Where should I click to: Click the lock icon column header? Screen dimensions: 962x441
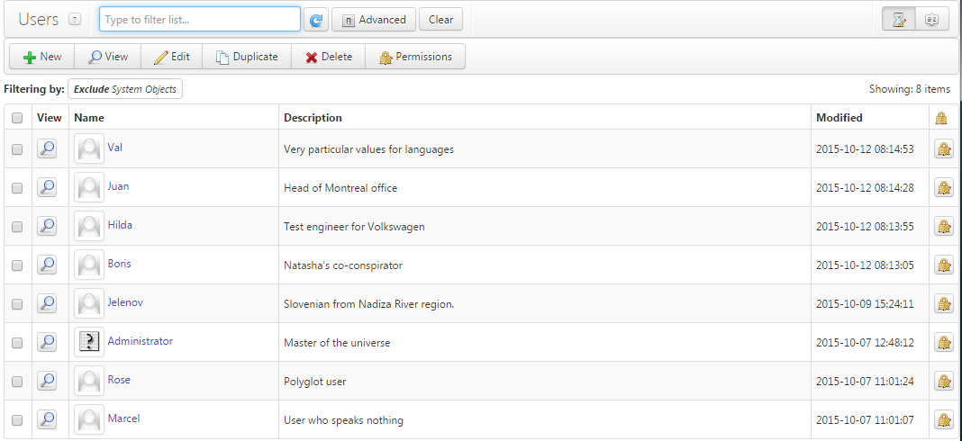[941, 118]
